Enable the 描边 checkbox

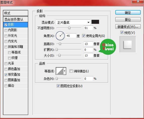[6, 86]
